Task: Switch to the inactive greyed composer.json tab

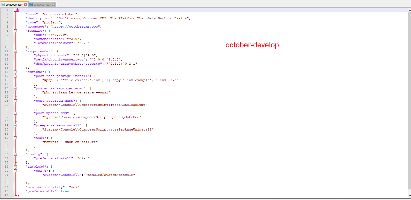Action: 42,5
